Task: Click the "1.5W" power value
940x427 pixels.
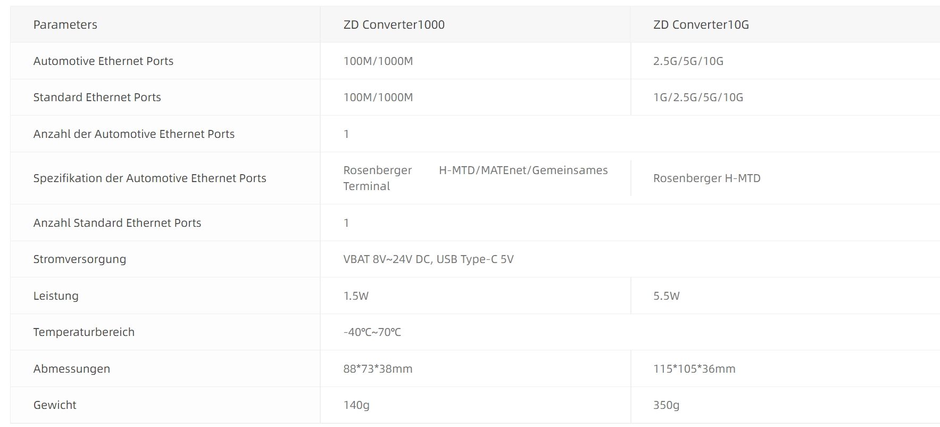Action: (355, 296)
